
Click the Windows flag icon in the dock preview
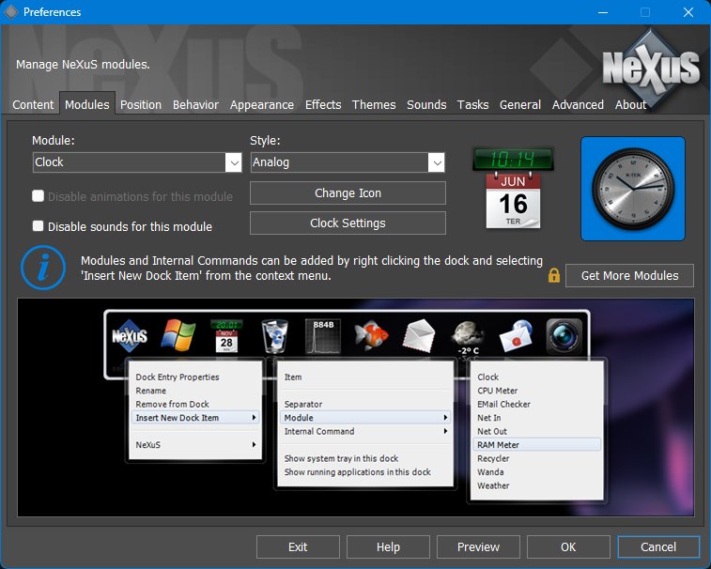[178, 335]
